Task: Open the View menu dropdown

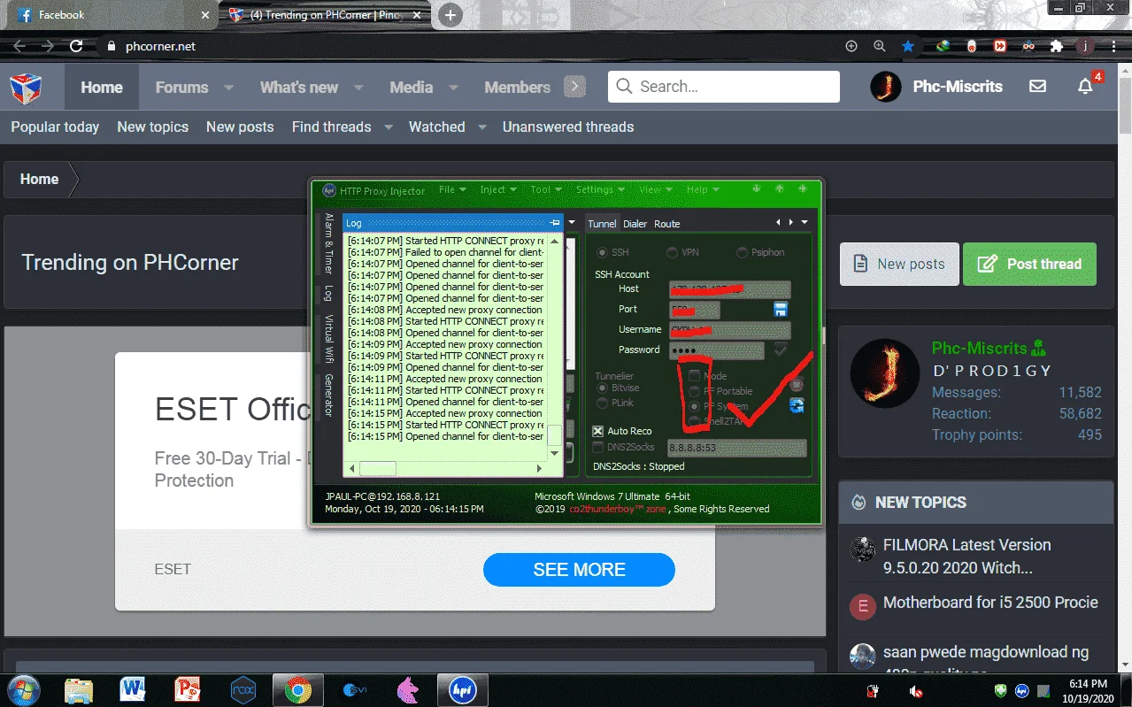Action: pos(656,189)
